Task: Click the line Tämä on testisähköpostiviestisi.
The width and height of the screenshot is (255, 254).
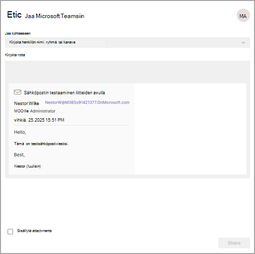Action: click(x=41, y=144)
